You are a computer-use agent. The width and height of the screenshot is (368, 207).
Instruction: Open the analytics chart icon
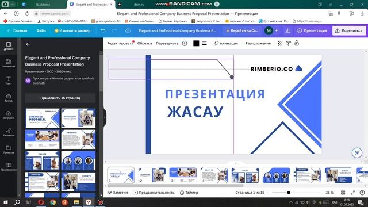[x=287, y=30]
